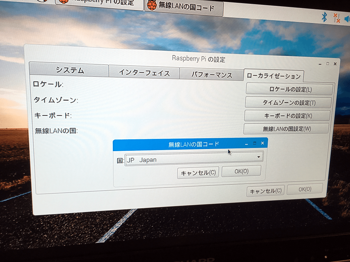
Task: Open the Bluetooth icon in system tray
Action: 324,17
